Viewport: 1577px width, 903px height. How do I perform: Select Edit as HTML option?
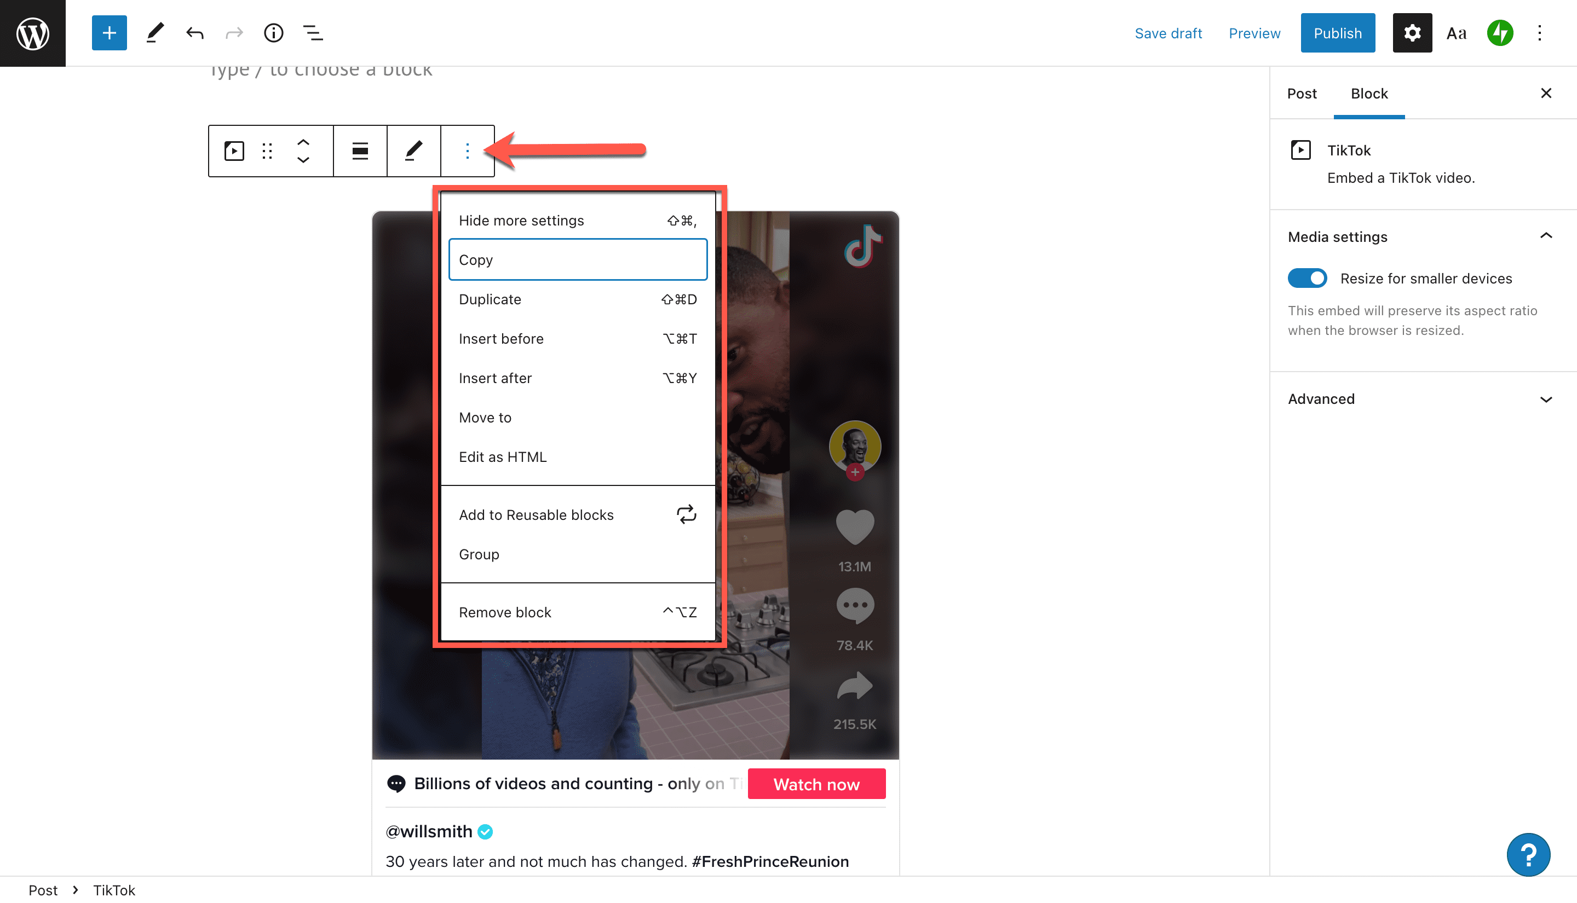click(503, 456)
